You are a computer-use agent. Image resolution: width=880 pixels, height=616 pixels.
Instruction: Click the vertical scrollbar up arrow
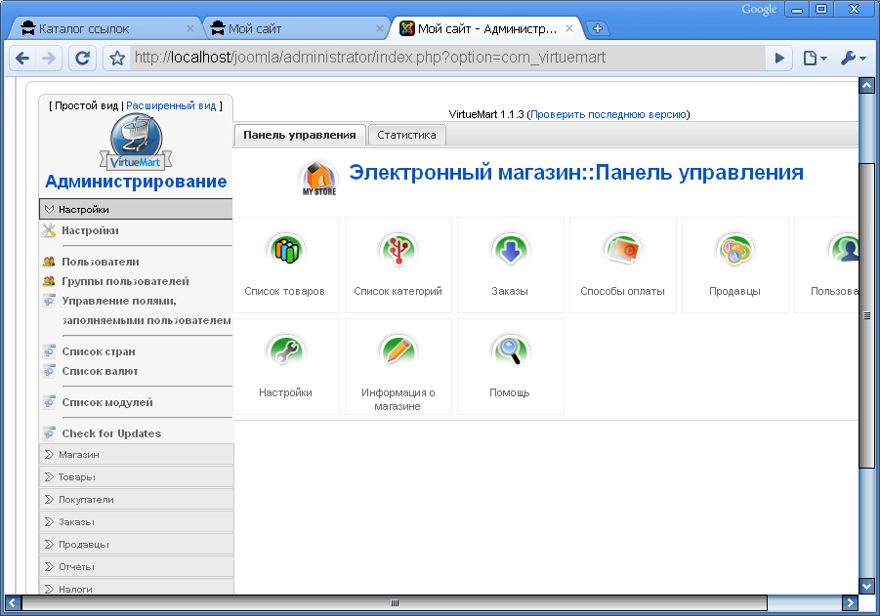(x=867, y=86)
